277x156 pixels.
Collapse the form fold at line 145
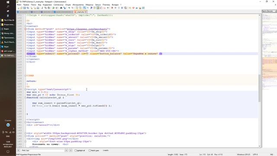pyautogui.click(x=26, y=136)
